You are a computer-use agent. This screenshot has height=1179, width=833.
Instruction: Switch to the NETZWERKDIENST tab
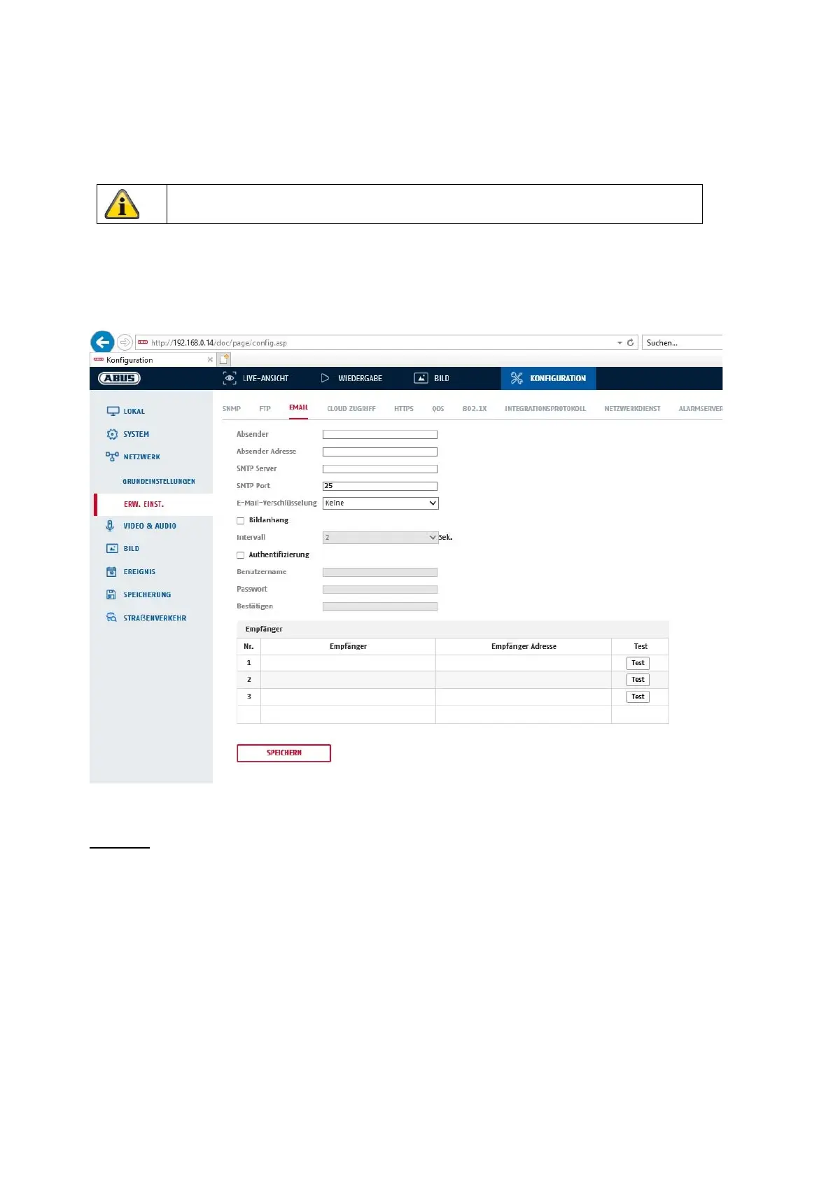632,409
